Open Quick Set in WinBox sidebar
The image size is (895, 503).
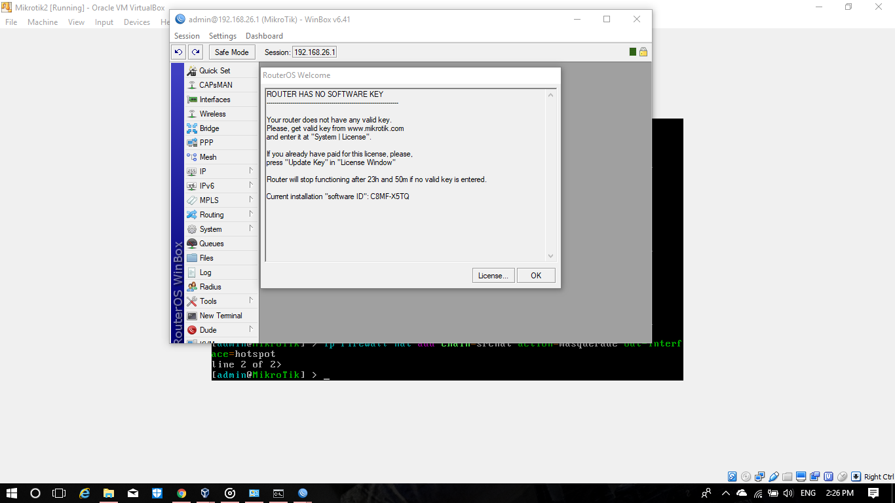[x=221, y=71]
